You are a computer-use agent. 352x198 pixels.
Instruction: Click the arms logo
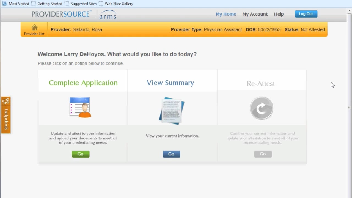tap(108, 15)
